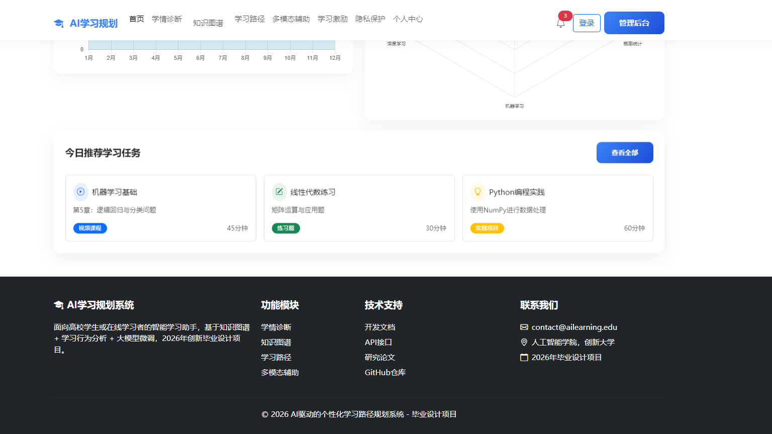This screenshot has width=772, height=434.
Task: Click the email envelope icon in footer
Action: pos(524,327)
